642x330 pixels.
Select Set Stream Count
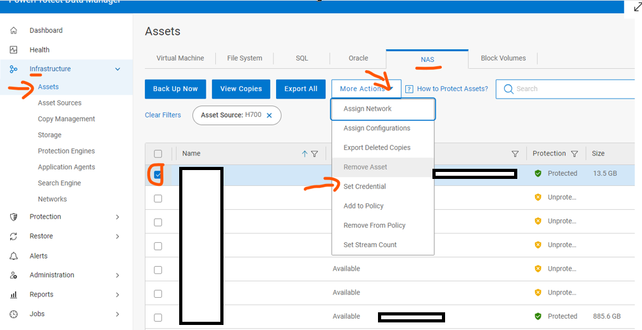click(x=383, y=245)
